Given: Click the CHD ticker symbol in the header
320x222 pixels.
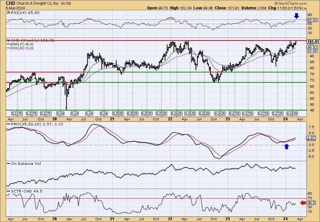Looking at the screenshot, I should [x=10, y=3].
